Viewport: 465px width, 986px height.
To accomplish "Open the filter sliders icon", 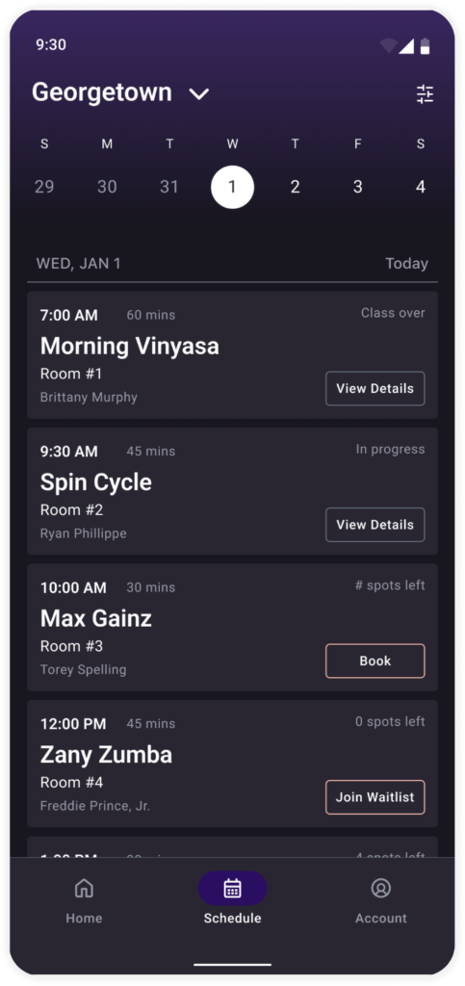I will [x=425, y=94].
